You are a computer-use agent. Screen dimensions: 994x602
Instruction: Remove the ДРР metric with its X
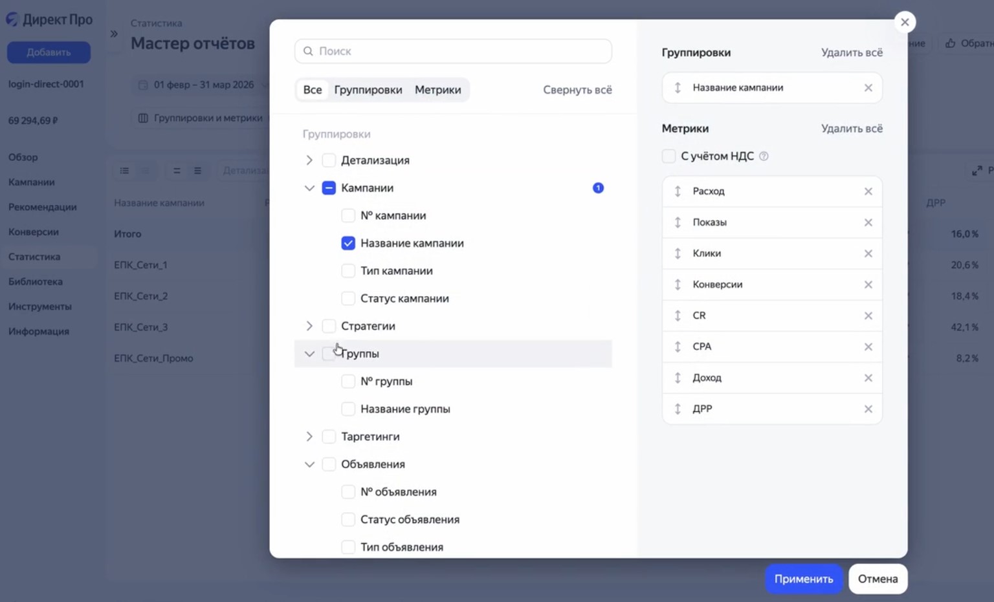click(x=868, y=409)
